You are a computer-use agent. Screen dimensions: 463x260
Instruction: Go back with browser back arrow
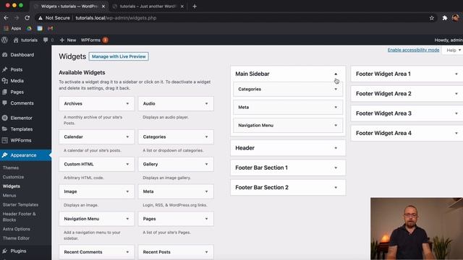click(6, 18)
